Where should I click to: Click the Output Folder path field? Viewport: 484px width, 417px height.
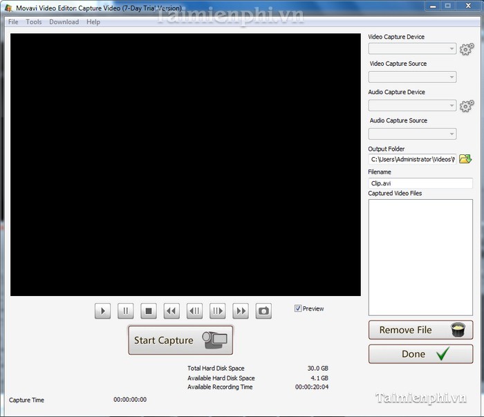[412, 159]
